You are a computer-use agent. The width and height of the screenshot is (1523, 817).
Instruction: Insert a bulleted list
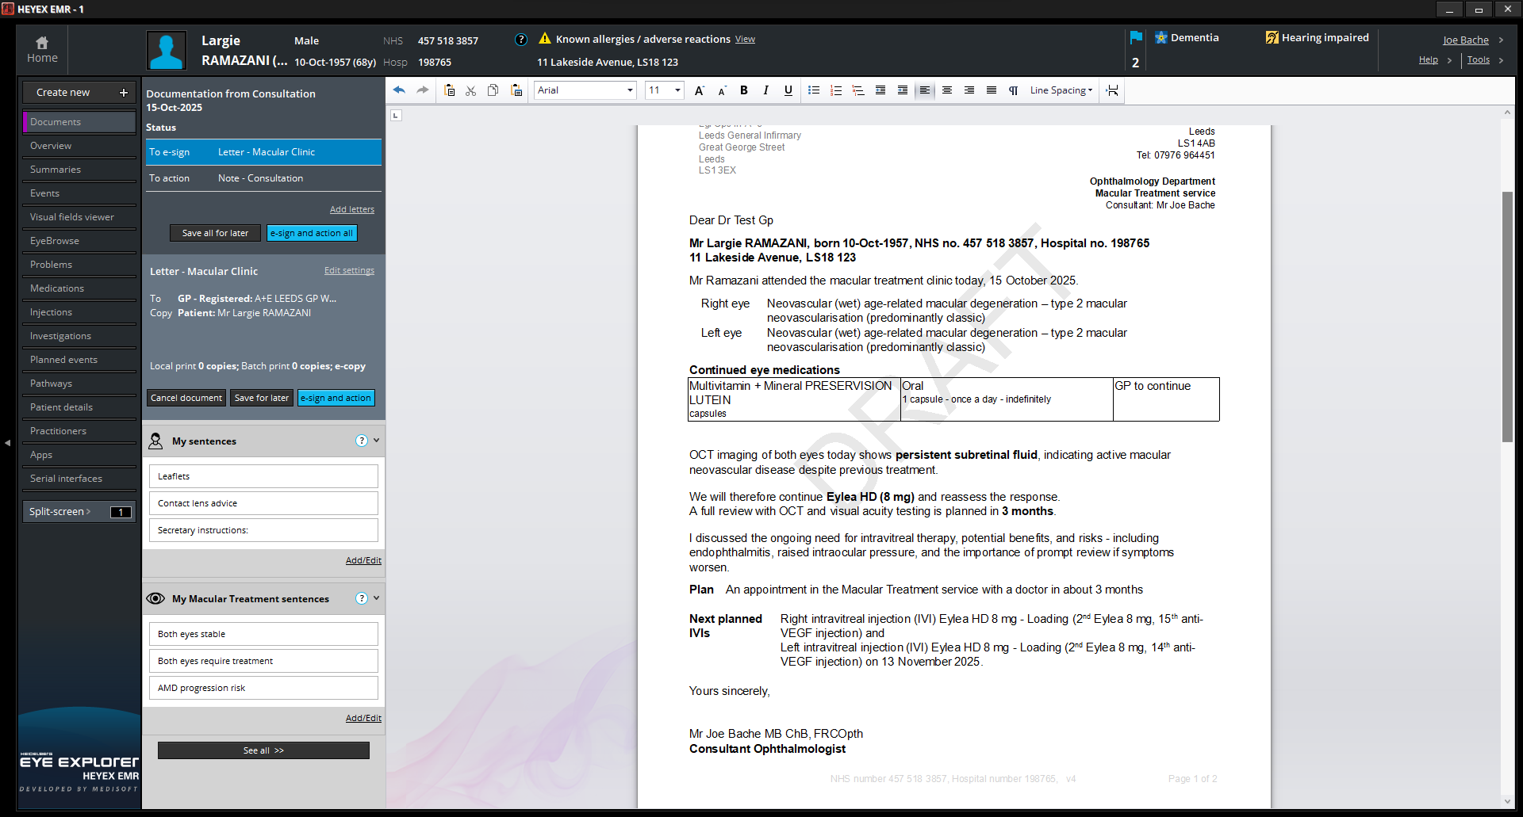[x=813, y=90]
